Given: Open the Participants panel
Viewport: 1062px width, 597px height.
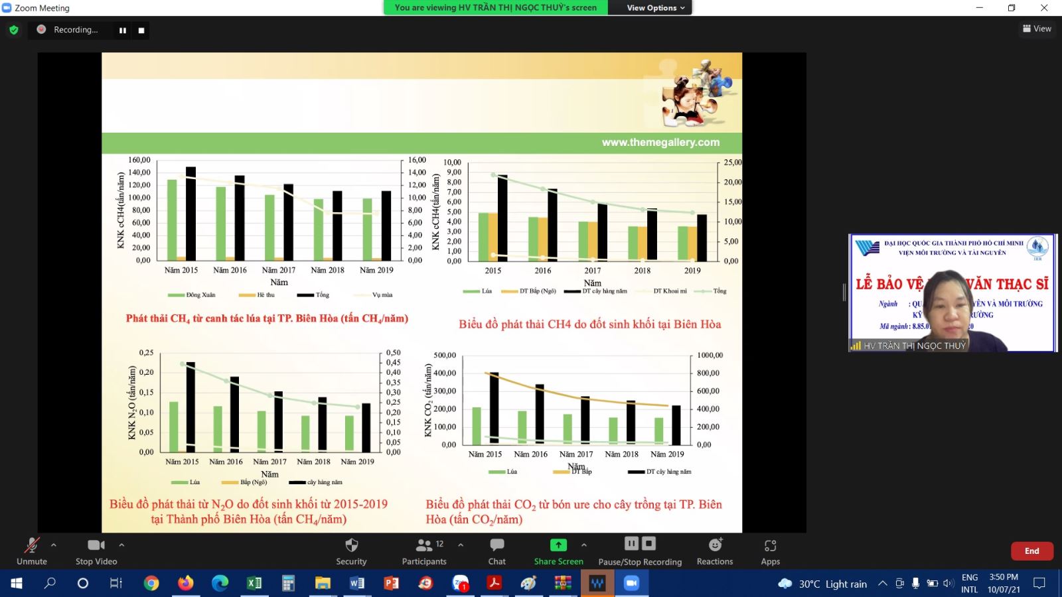Looking at the screenshot, I should 424,551.
